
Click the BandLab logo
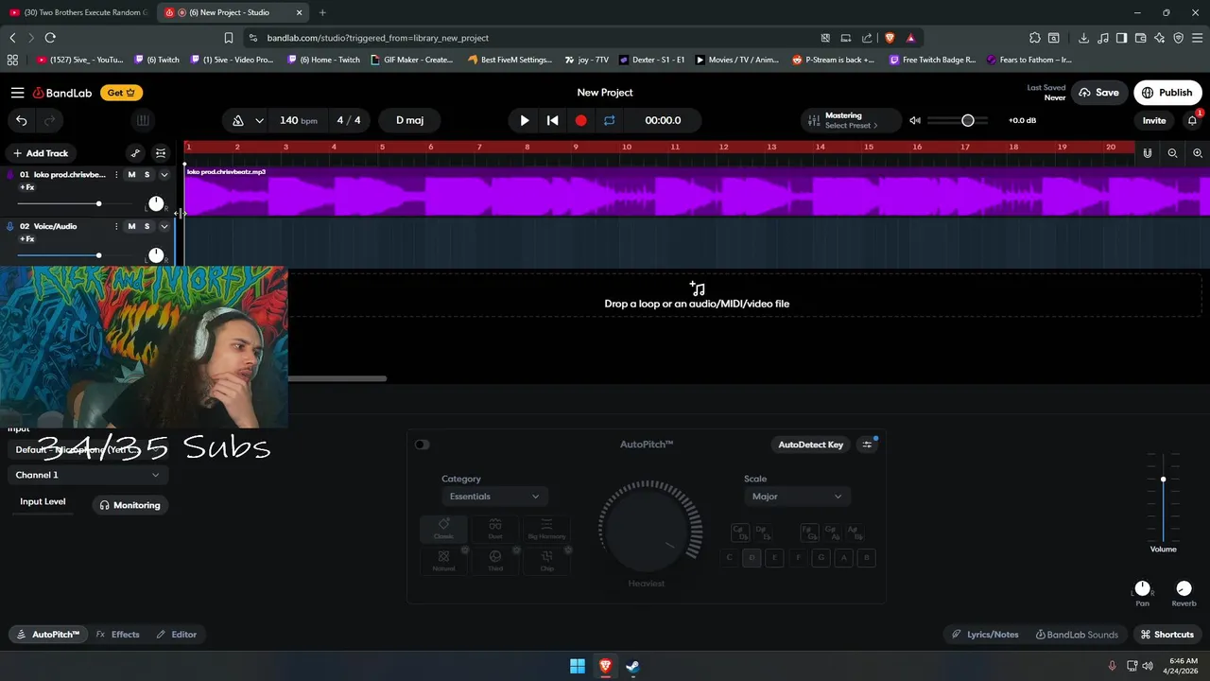[x=62, y=93]
